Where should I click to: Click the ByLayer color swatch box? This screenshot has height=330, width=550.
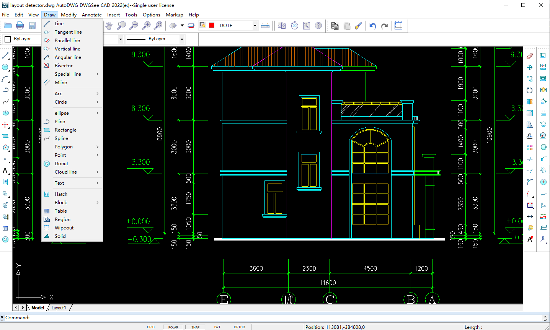tap(8, 39)
